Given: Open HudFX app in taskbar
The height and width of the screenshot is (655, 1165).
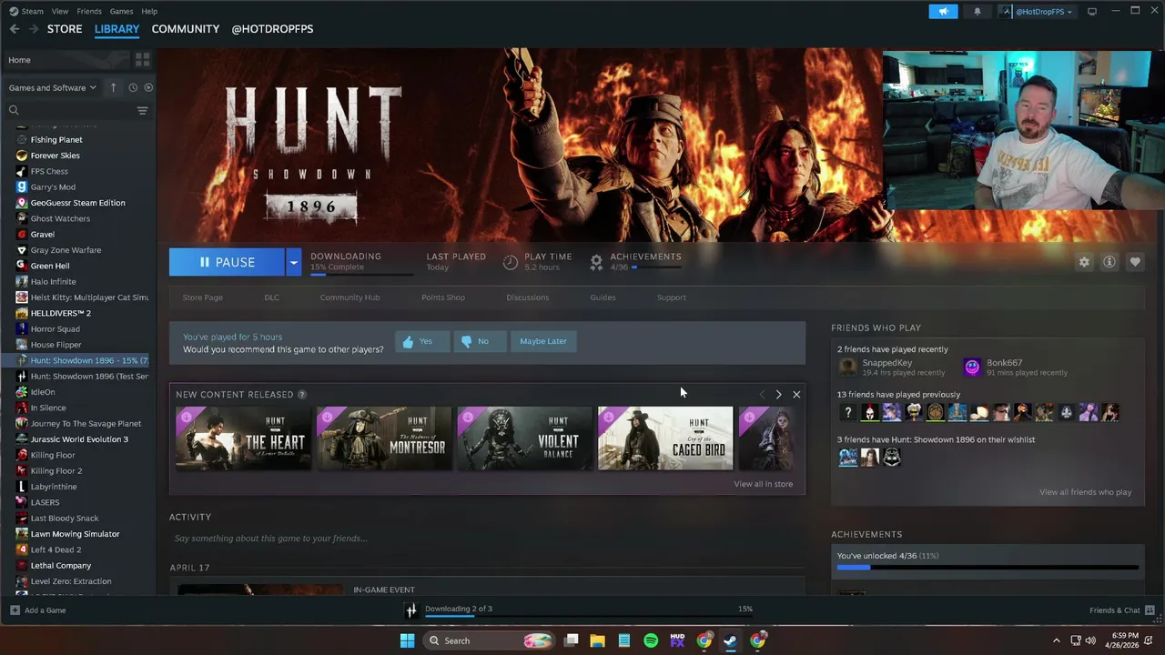Looking at the screenshot, I should tap(677, 640).
